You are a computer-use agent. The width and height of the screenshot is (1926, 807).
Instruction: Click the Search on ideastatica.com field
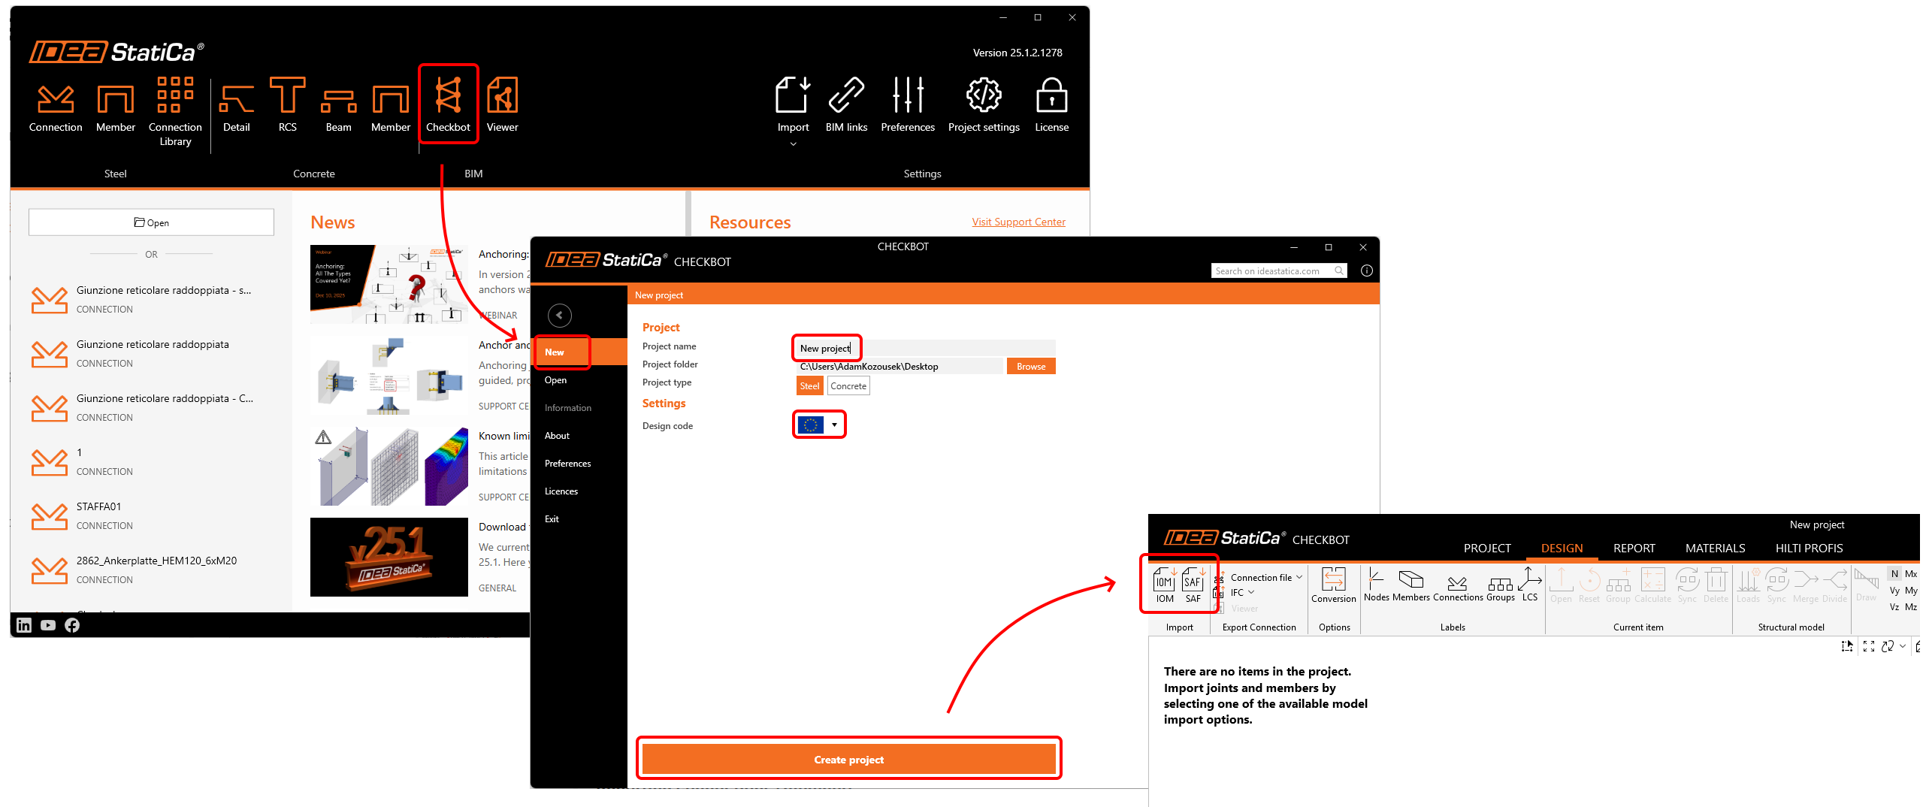click(1279, 271)
